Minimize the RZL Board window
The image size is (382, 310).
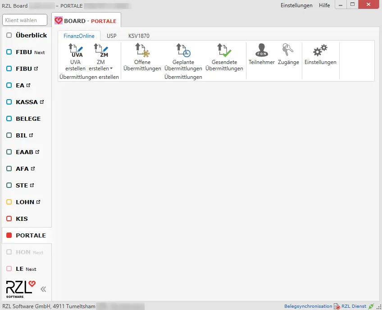[x=341, y=5]
